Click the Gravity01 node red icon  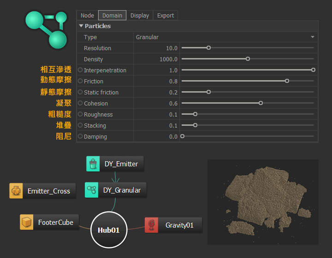(152, 225)
